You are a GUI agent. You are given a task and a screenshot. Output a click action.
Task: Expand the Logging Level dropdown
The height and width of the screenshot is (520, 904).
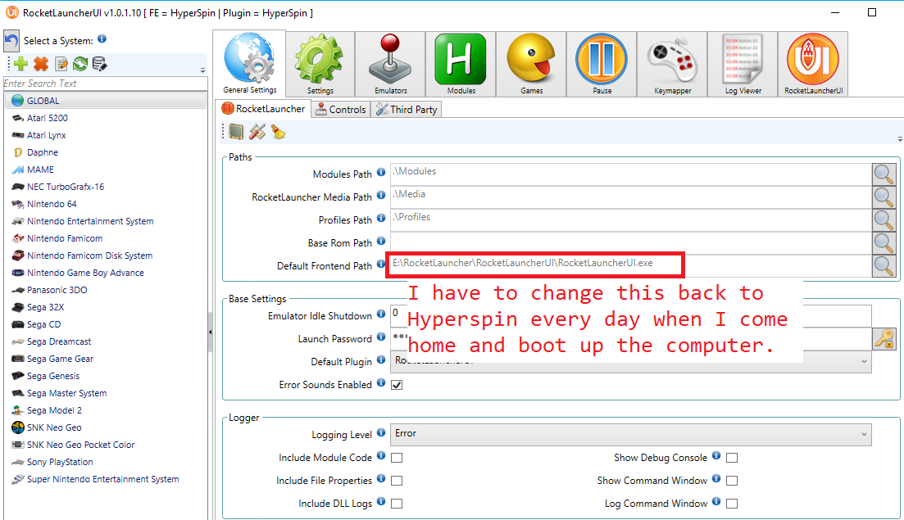pos(865,434)
